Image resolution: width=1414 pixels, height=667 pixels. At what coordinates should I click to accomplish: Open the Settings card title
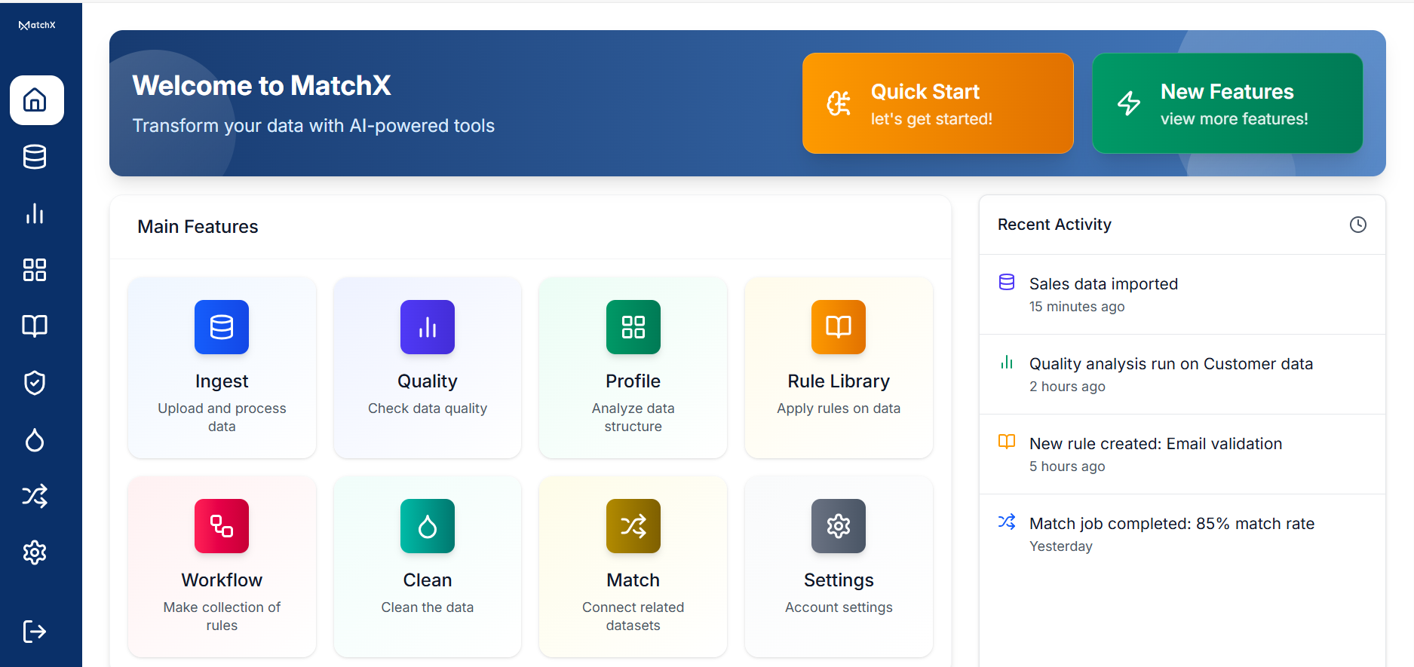(x=839, y=580)
